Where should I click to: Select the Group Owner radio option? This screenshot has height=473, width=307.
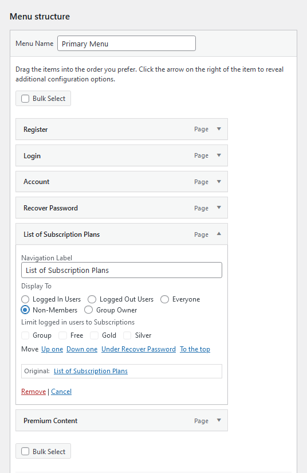tap(88, 310)
